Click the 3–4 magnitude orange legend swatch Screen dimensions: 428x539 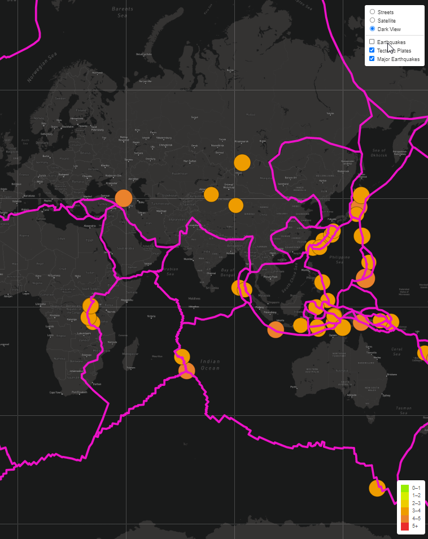pyautogui.click(x=405, y=511)
